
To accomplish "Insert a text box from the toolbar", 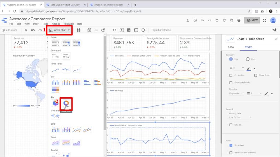I will (x=122, y=30).
